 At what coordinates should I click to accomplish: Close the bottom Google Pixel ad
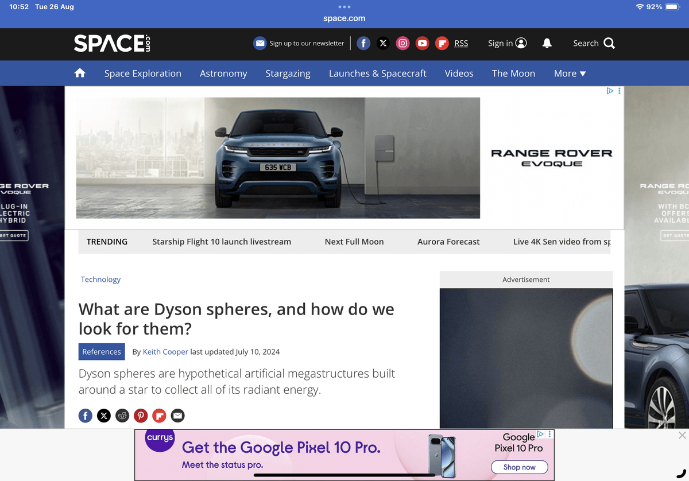pyautogui.click(x=682, y=436)
